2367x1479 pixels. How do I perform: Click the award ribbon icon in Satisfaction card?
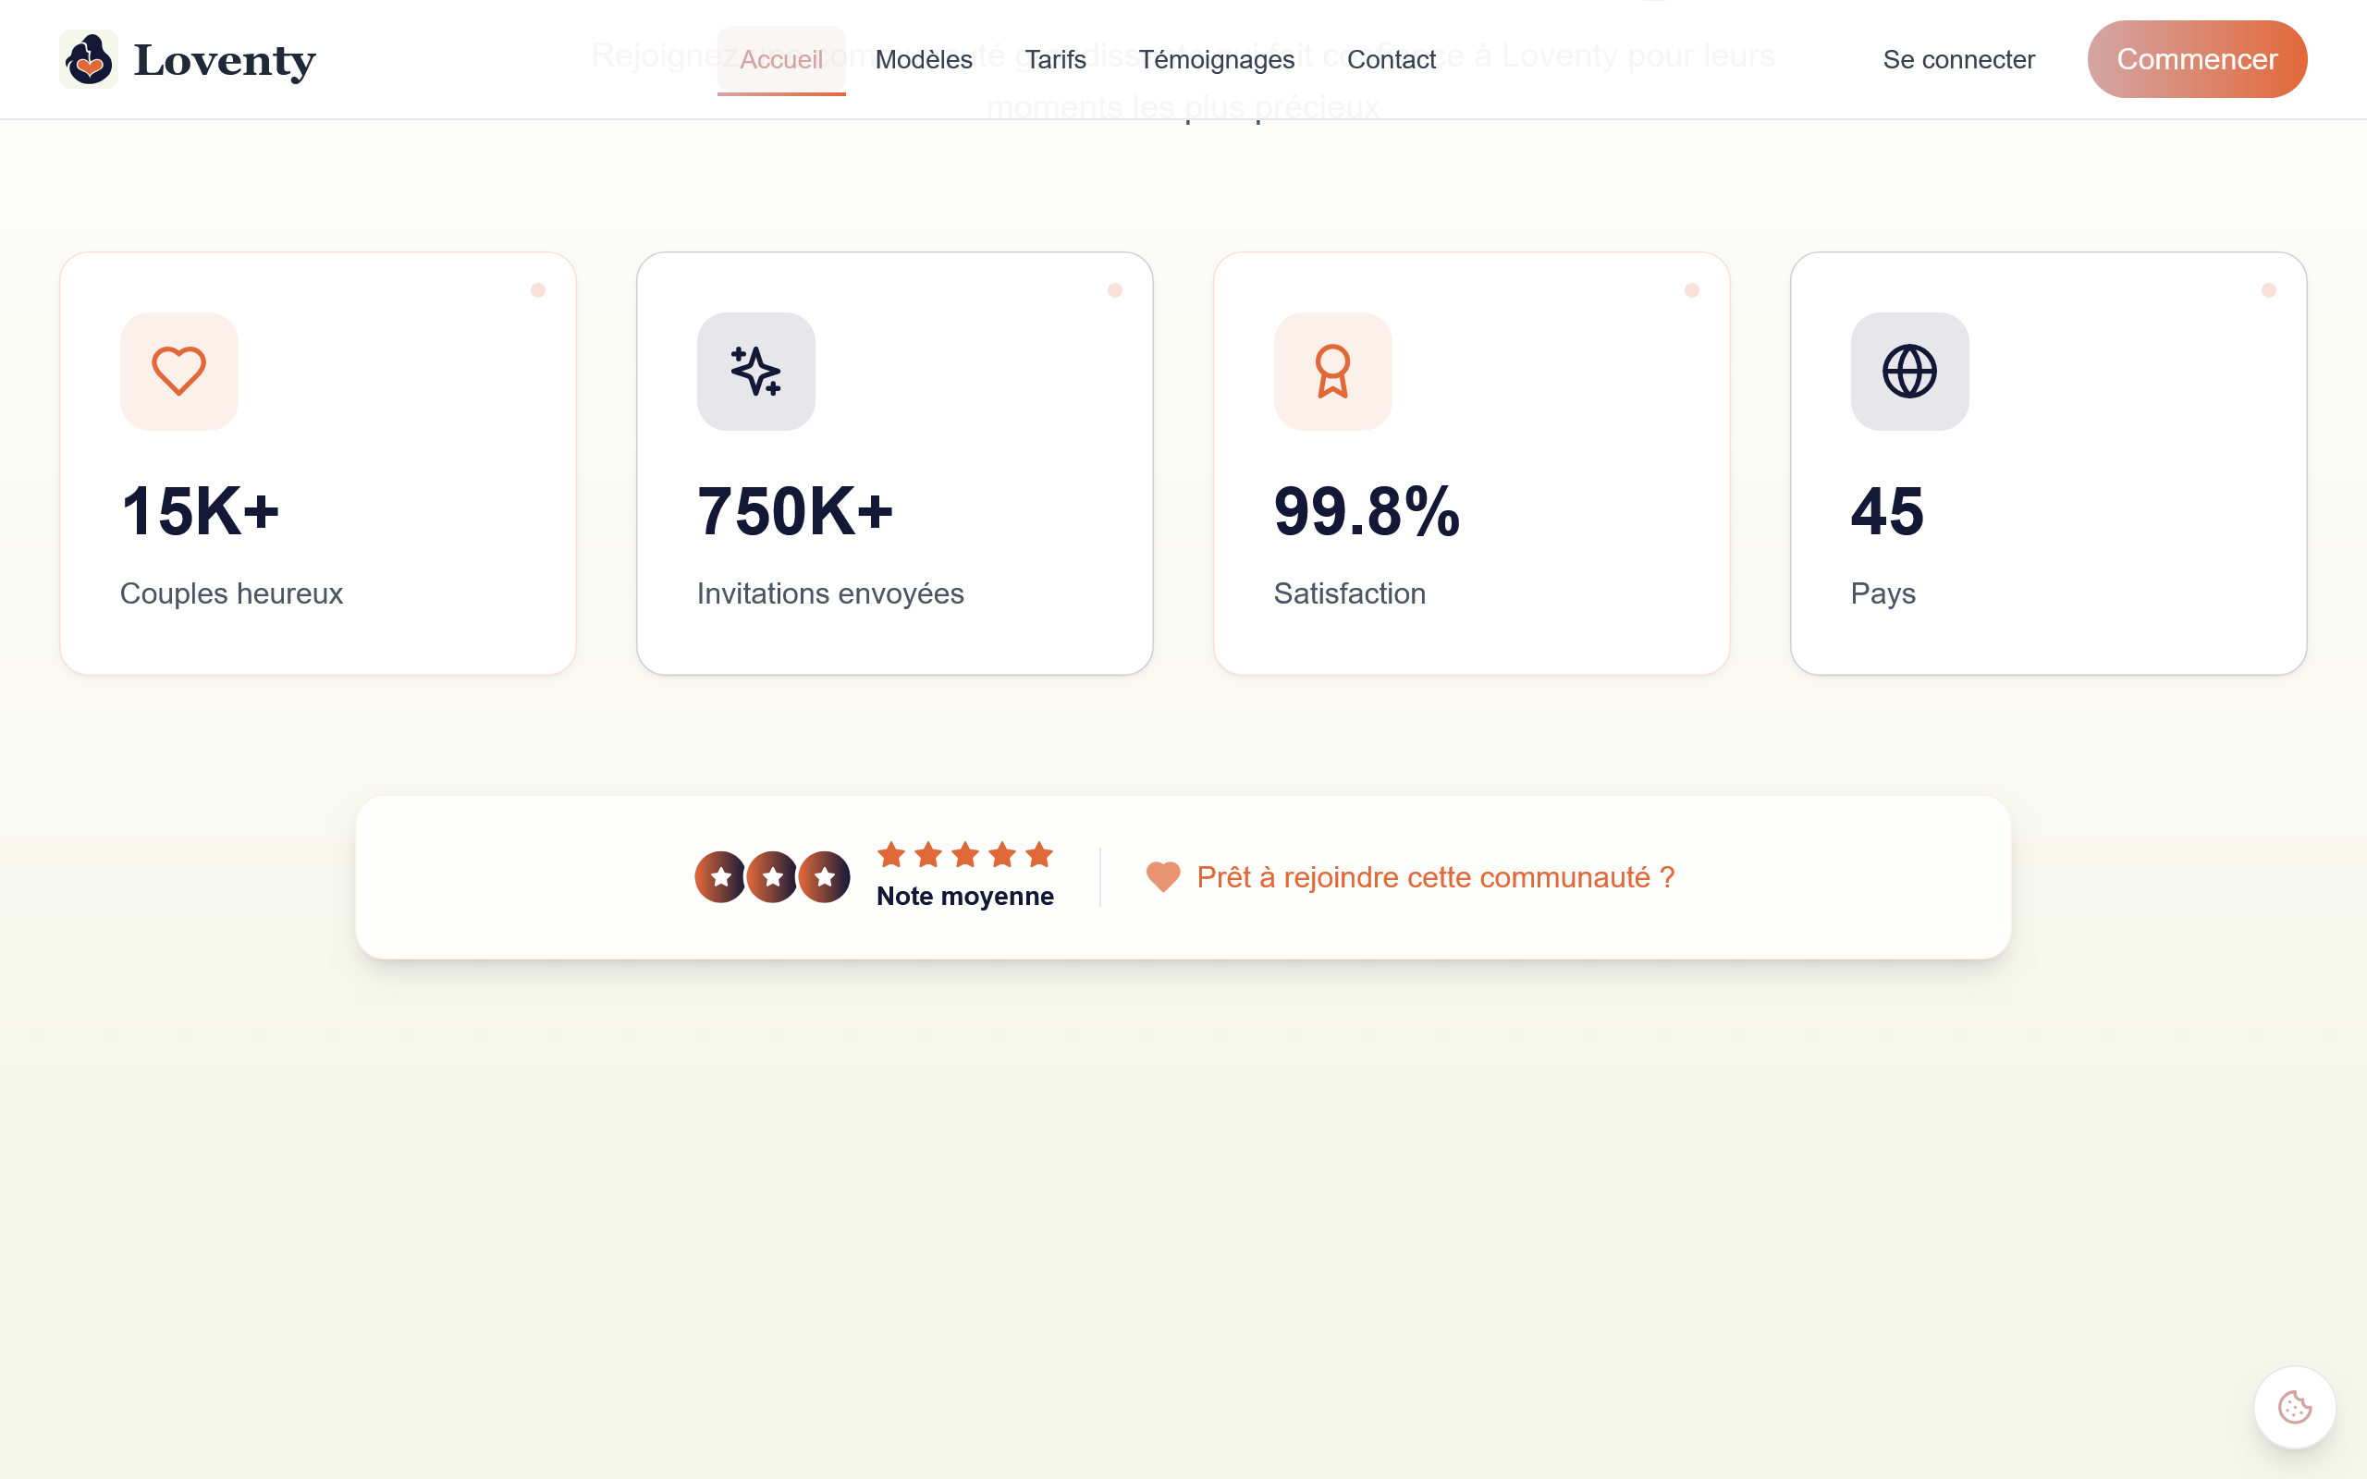[x=1332, y=371]
